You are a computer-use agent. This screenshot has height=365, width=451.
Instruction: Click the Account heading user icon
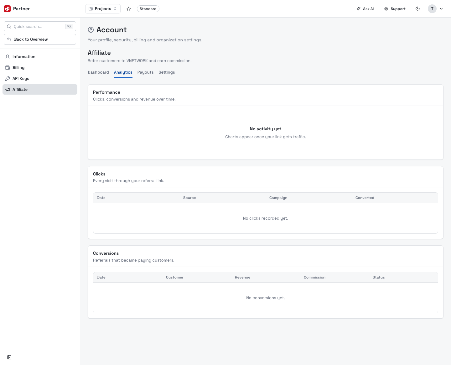(x=91, y=30)
